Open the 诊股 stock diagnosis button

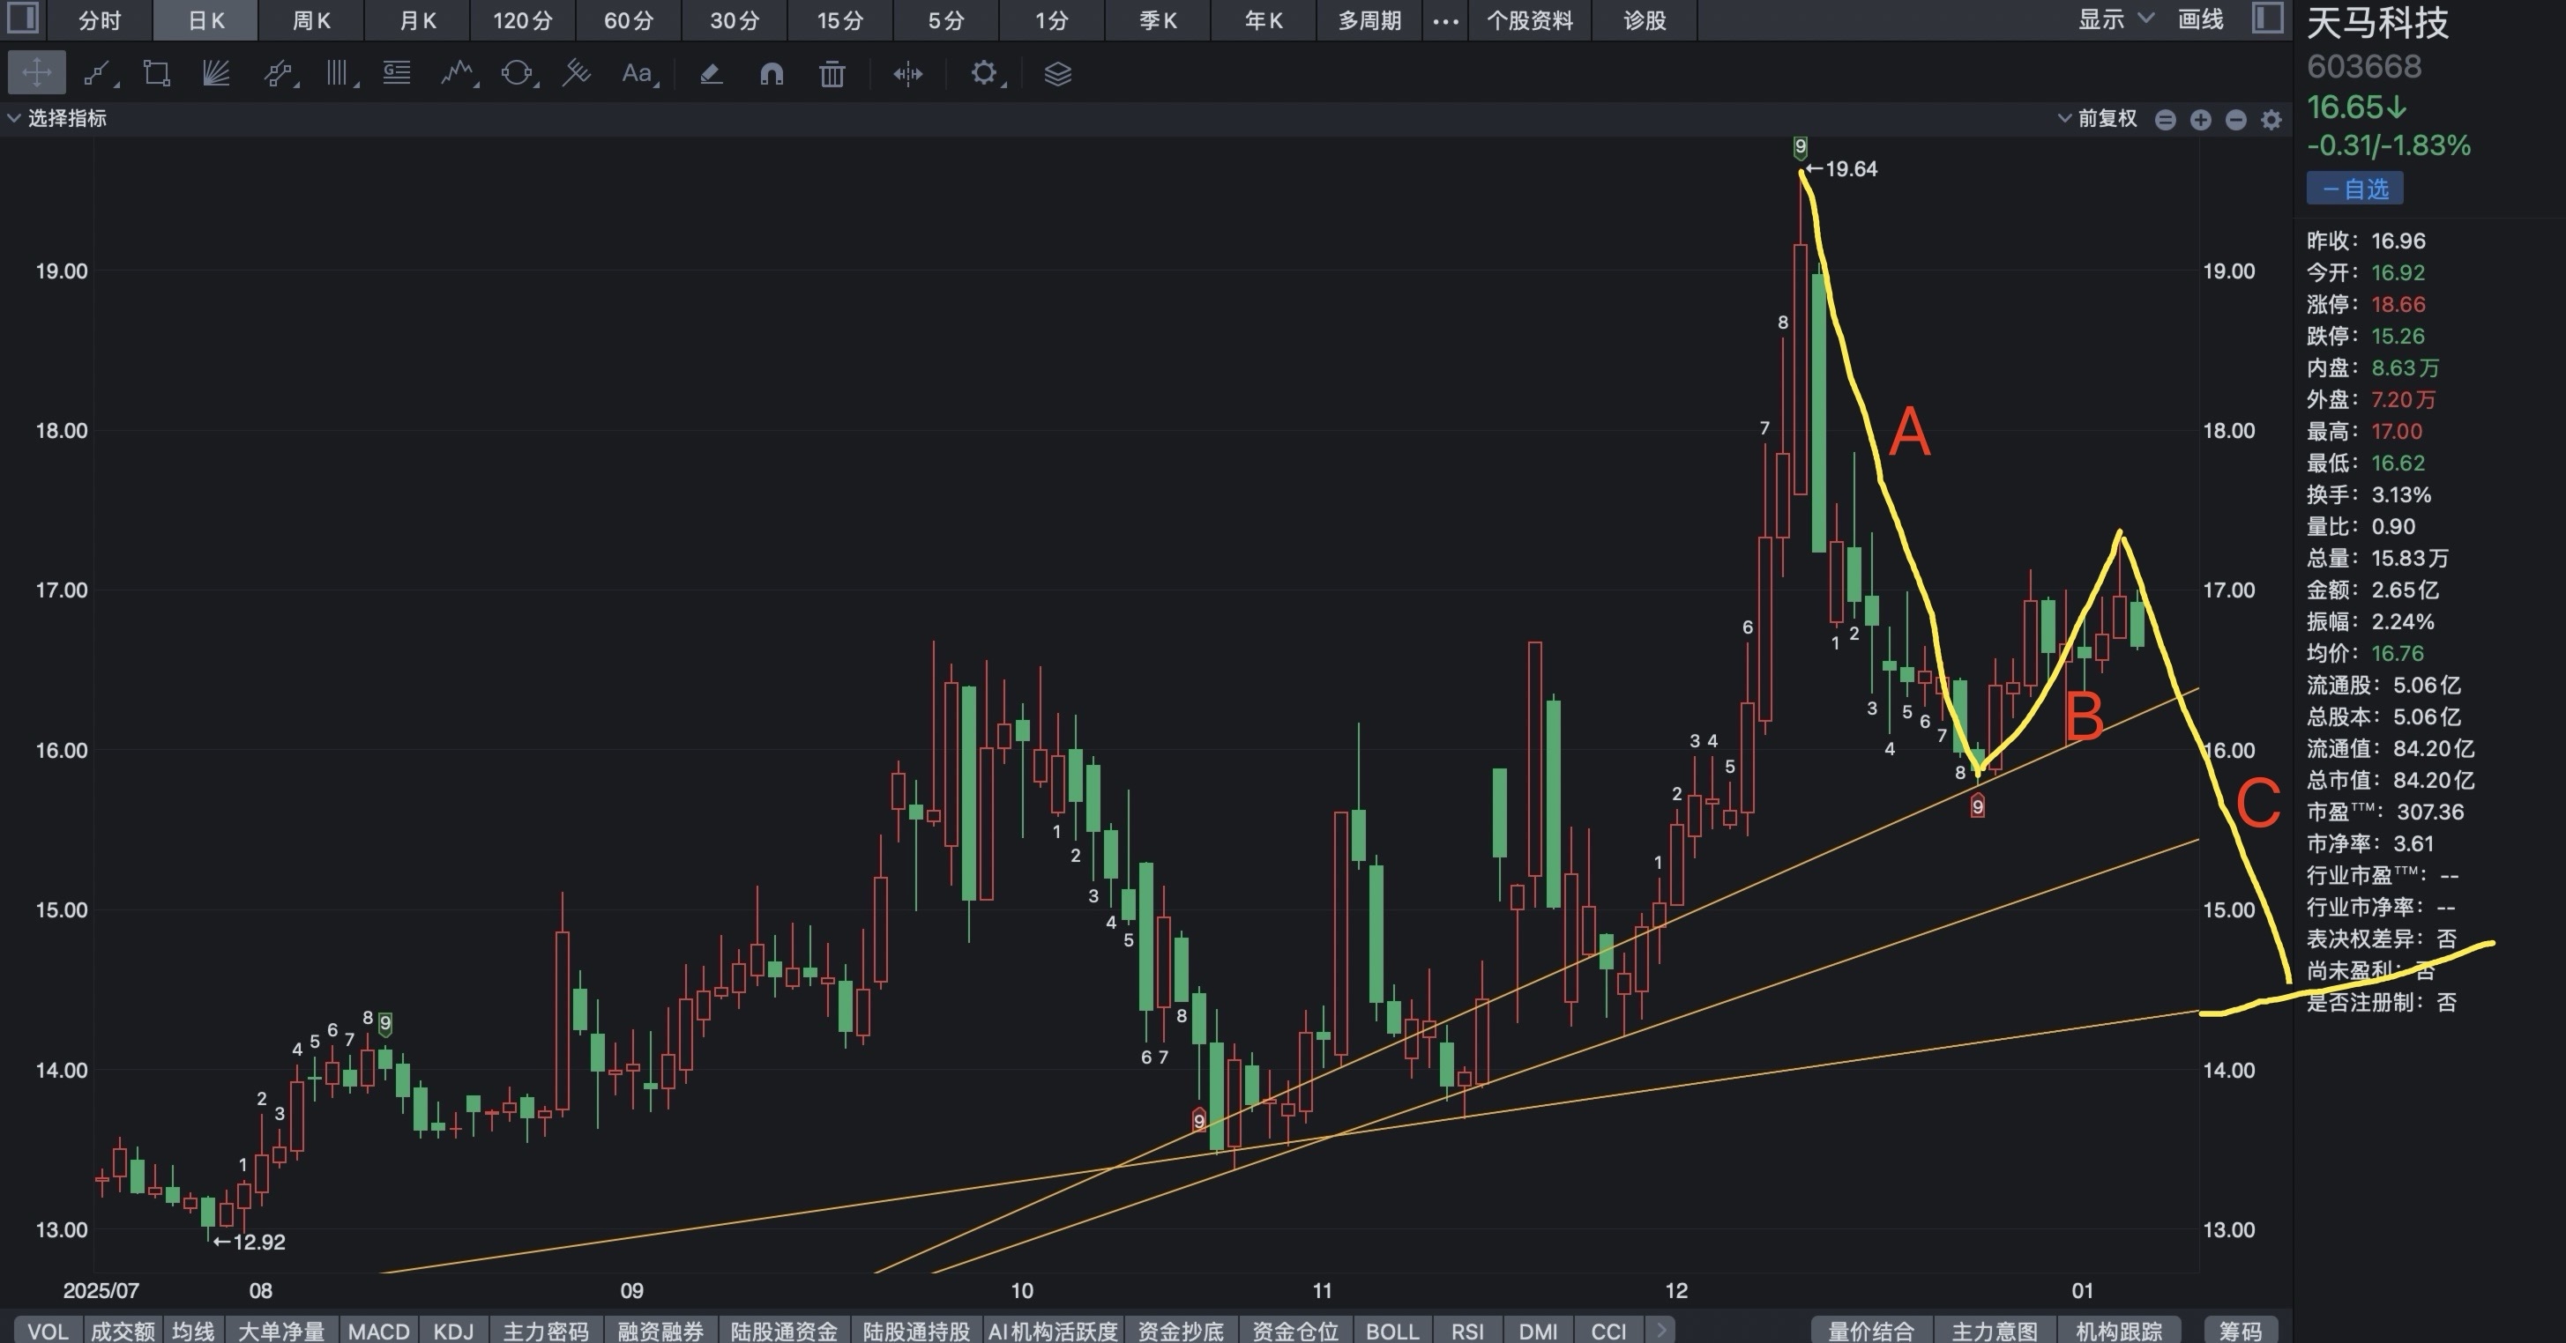1644,20
